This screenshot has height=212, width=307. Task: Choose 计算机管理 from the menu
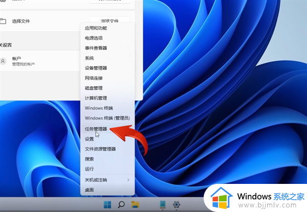[x=107, y=98]
